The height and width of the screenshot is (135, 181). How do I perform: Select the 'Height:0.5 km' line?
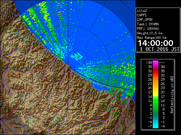(150, 33)
